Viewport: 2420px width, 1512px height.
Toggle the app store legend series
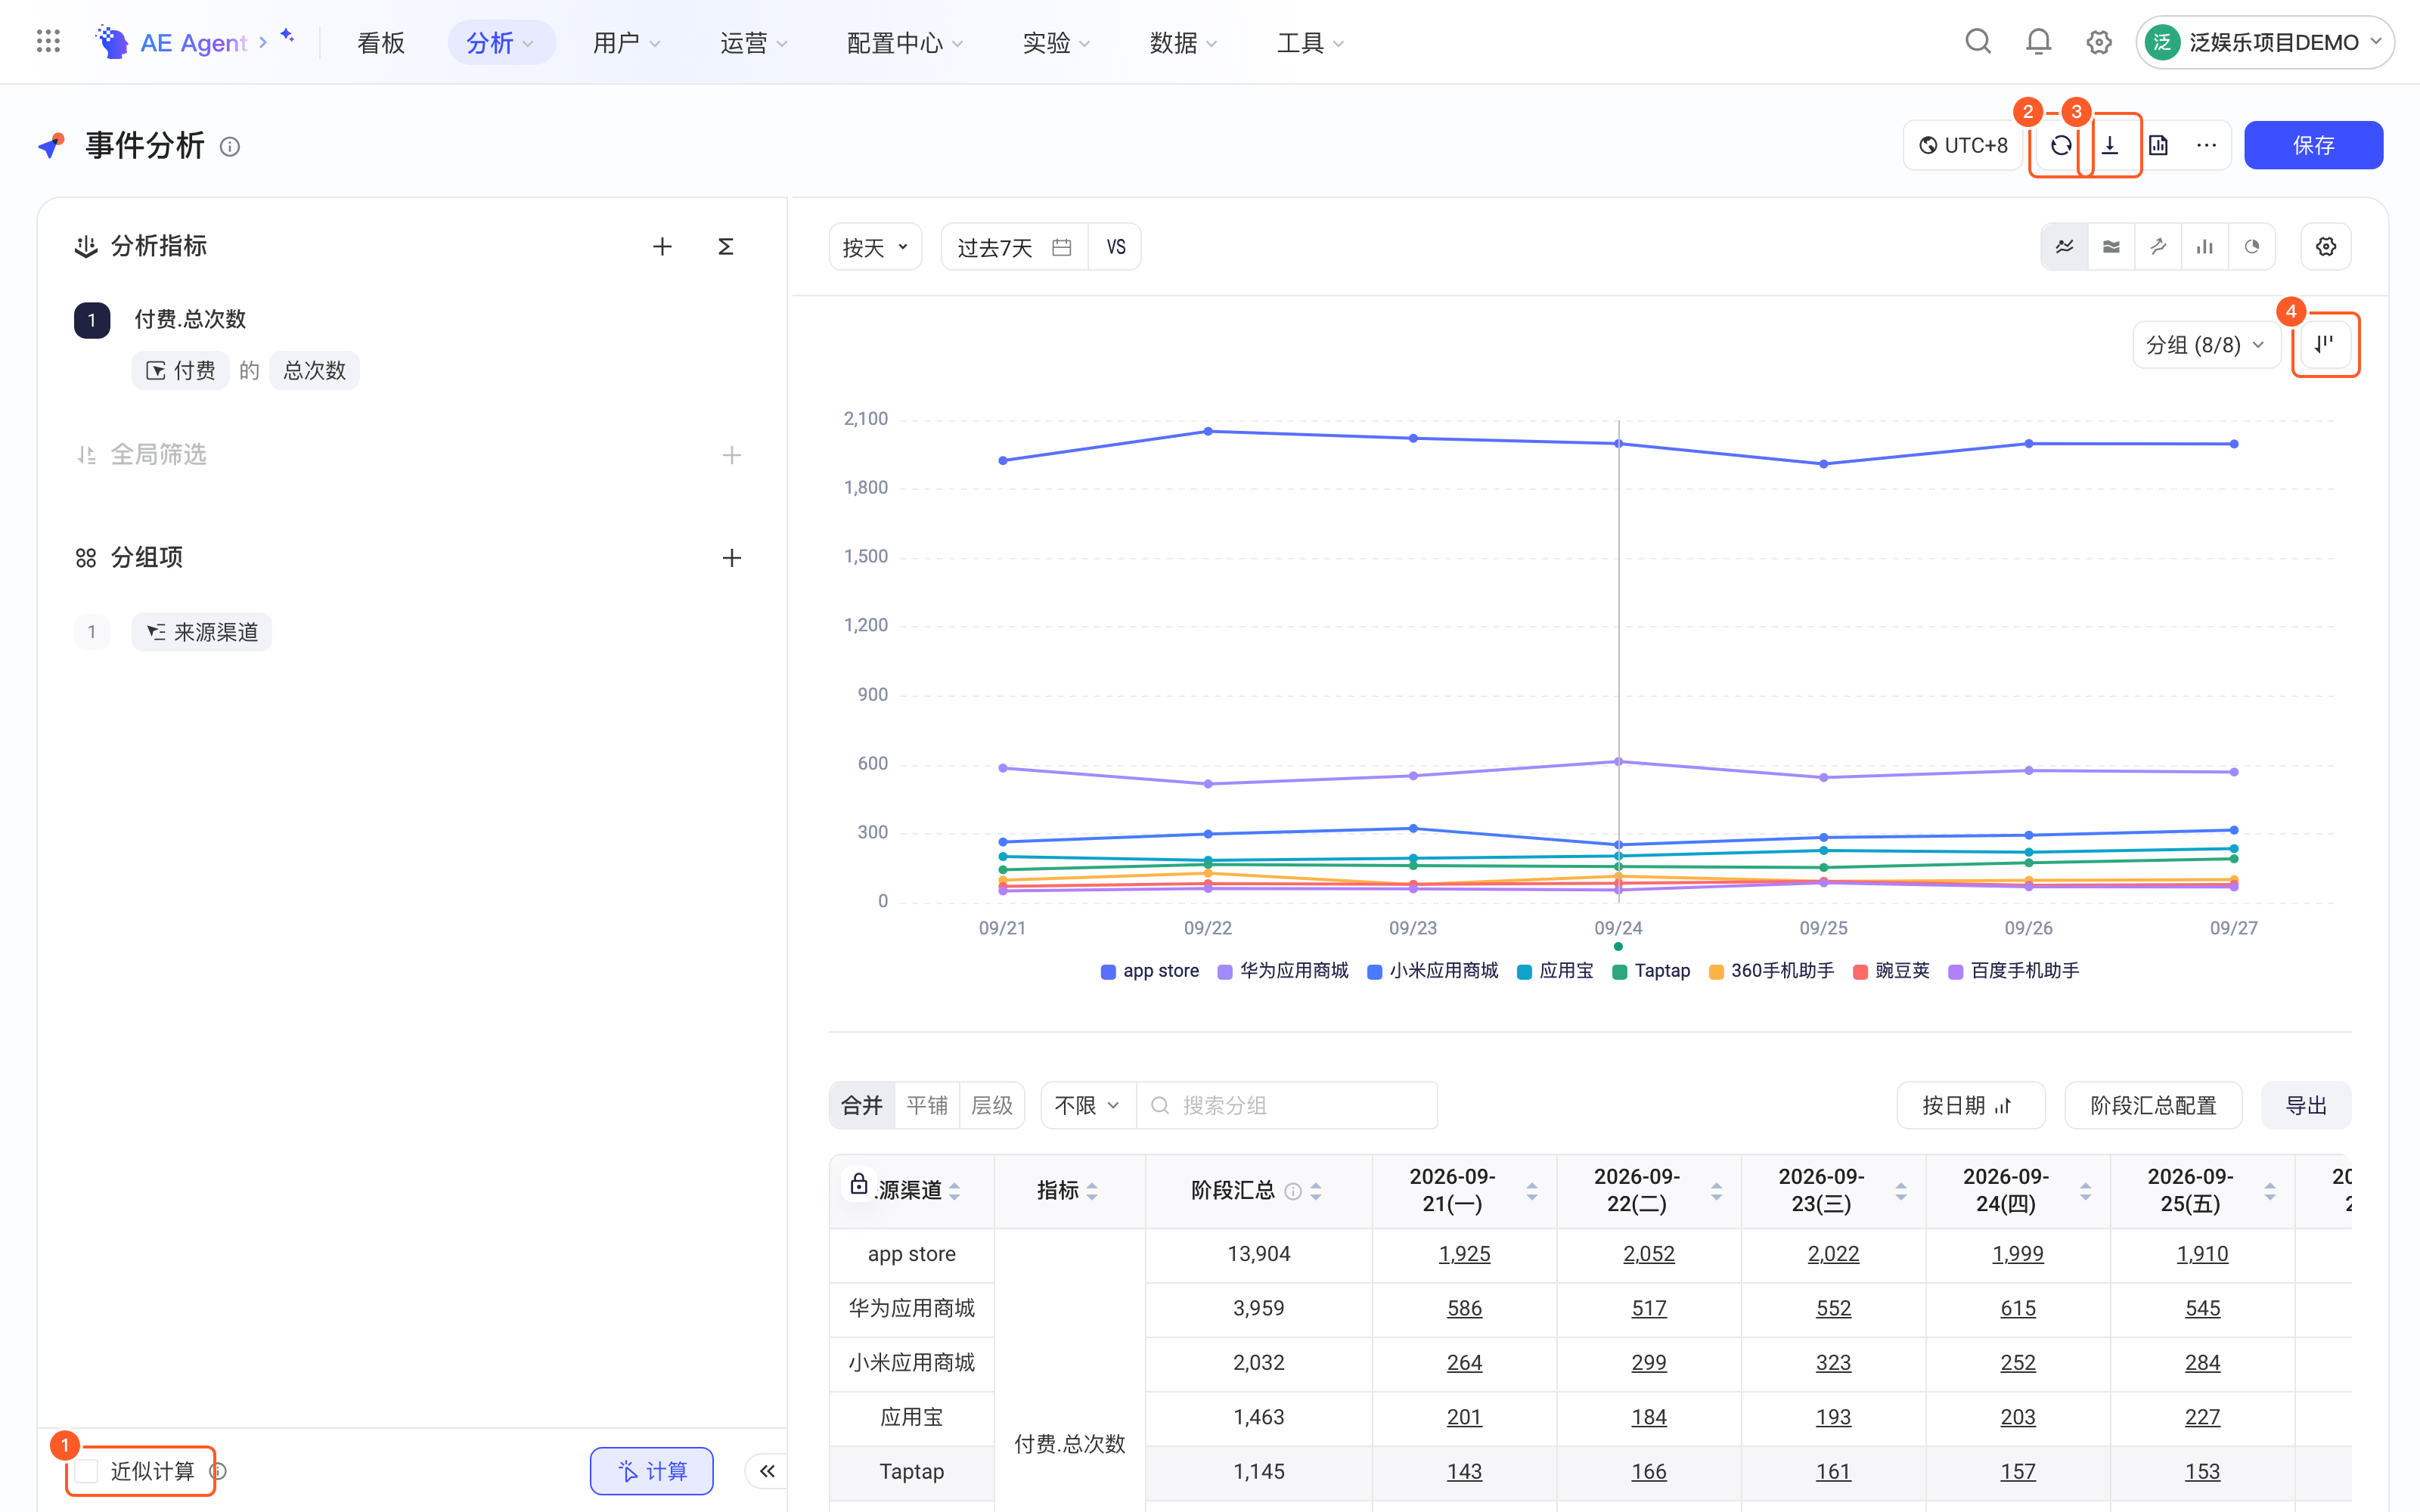[1150, 971]
